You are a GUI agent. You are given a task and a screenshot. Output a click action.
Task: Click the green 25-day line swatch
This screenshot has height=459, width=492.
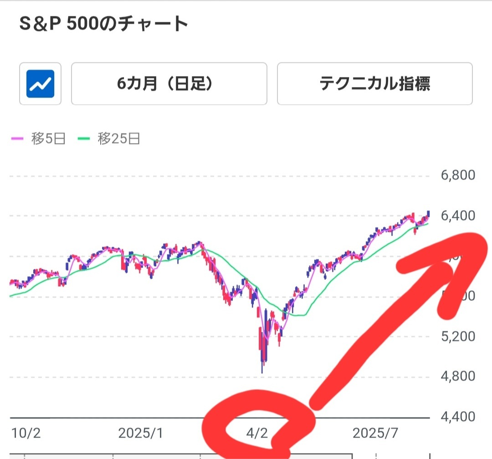pyautogui.click(x=84, y=139)
